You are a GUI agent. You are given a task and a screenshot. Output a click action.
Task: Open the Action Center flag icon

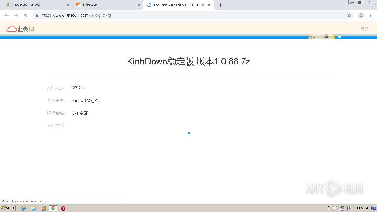349,208
